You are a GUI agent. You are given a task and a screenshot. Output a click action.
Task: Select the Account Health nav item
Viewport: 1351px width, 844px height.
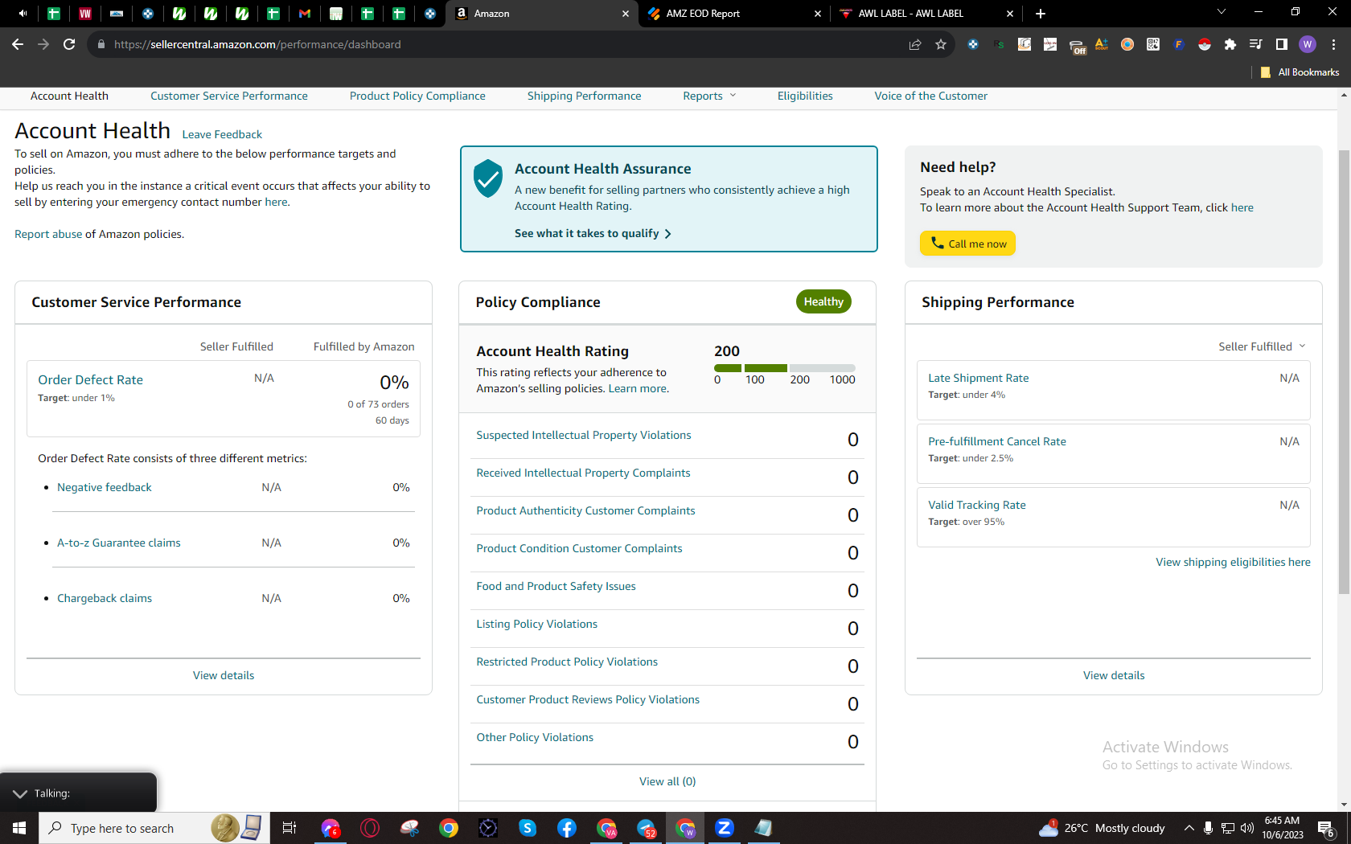coord(69,96)
